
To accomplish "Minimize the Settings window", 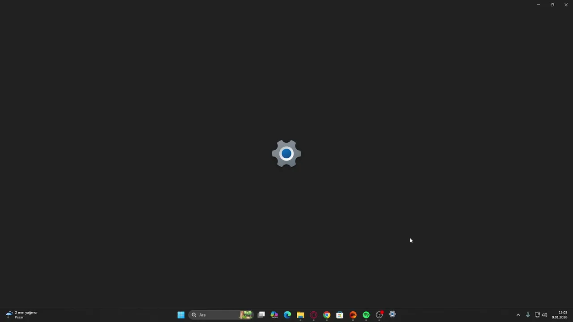I will click(539, 4).
